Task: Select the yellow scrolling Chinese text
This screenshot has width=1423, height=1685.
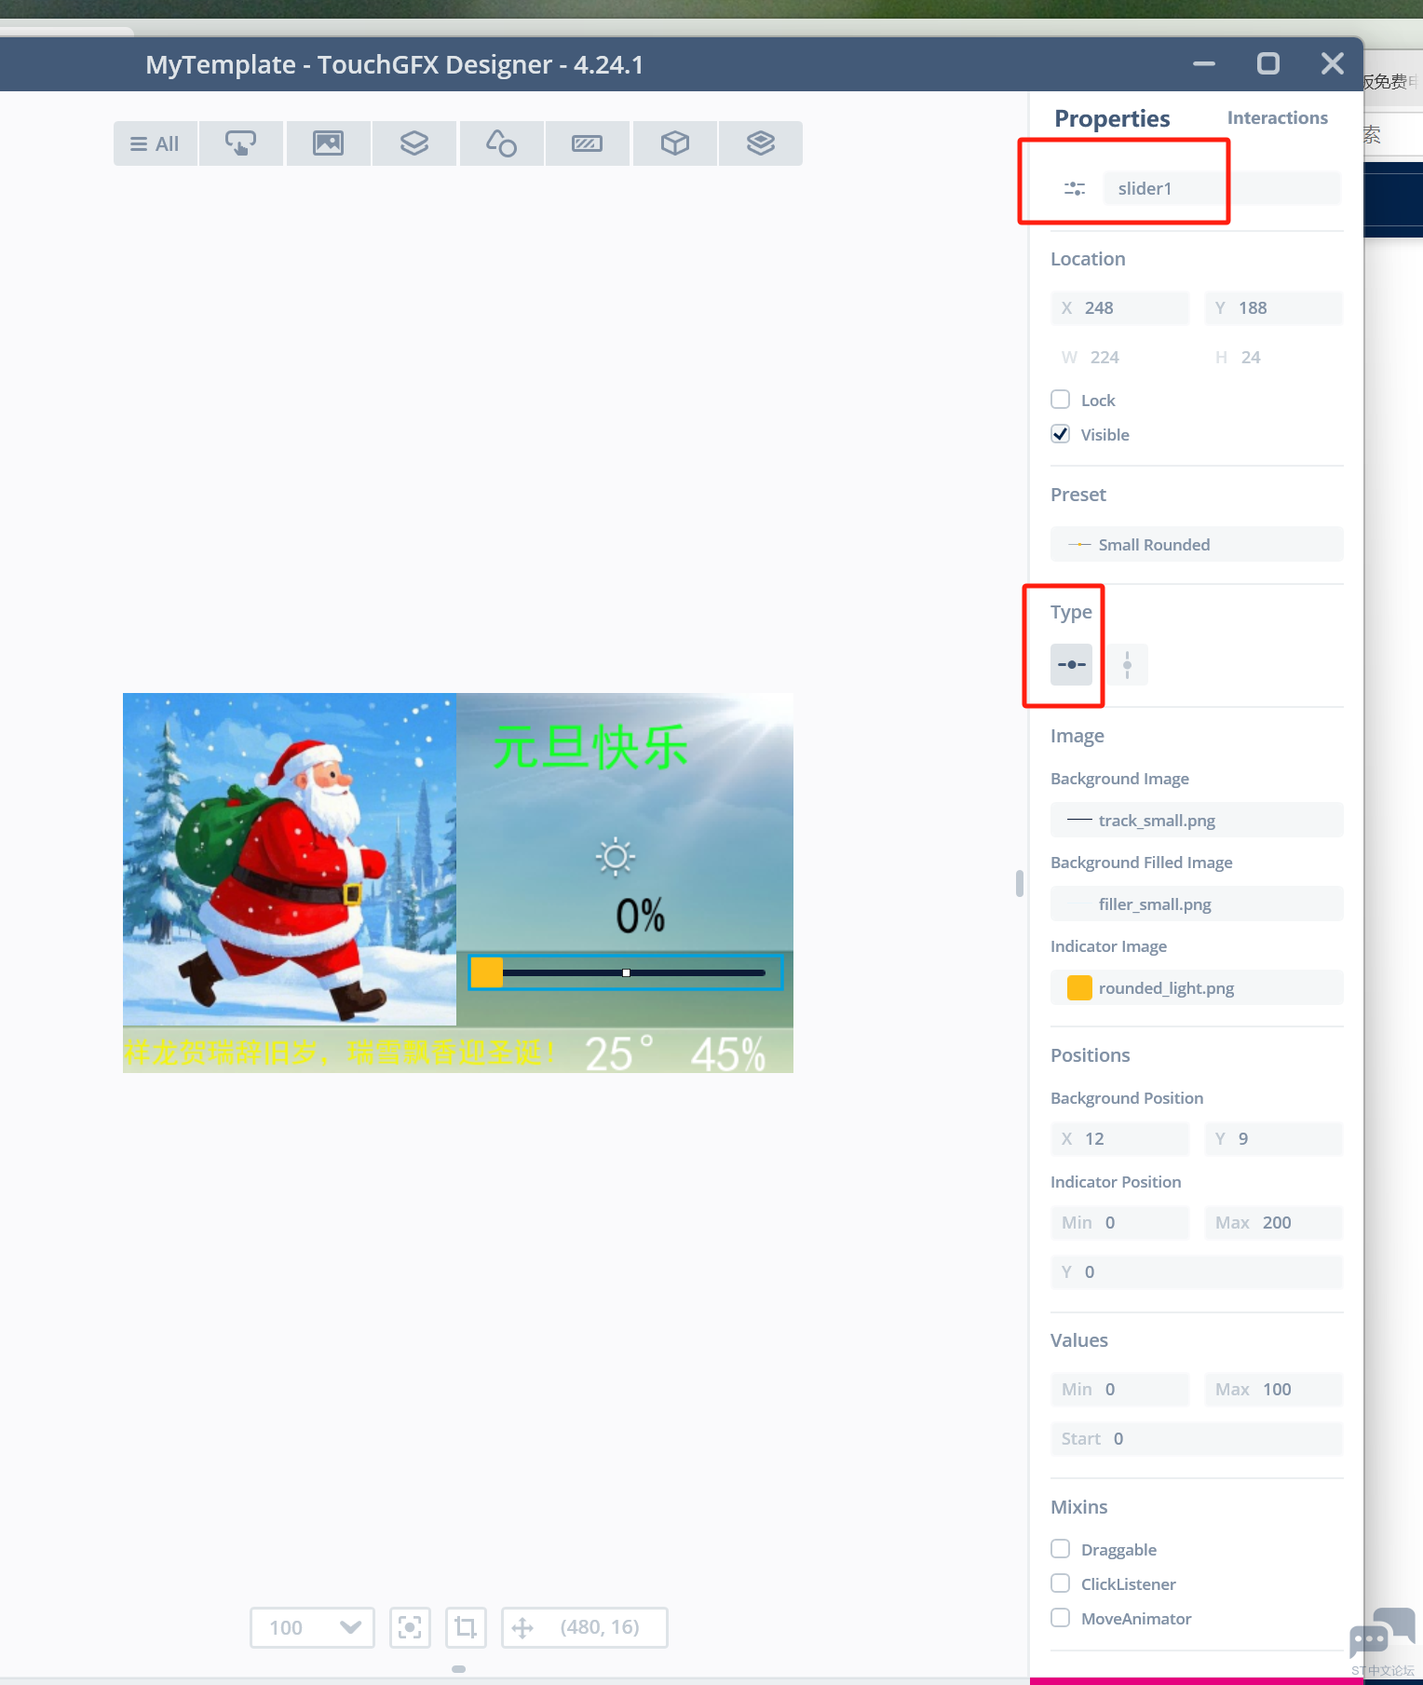Action: (341, 1053)
